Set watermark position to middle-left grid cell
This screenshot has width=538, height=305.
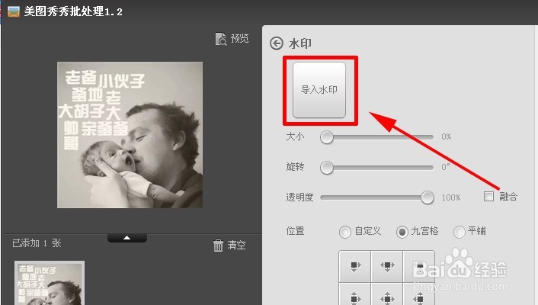click(355, 294)
